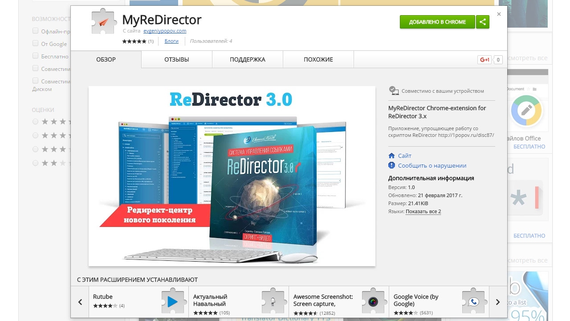Toggle the Бесплатно checkbox
Screen dimensions: 570x321
(x=36, y=56)
